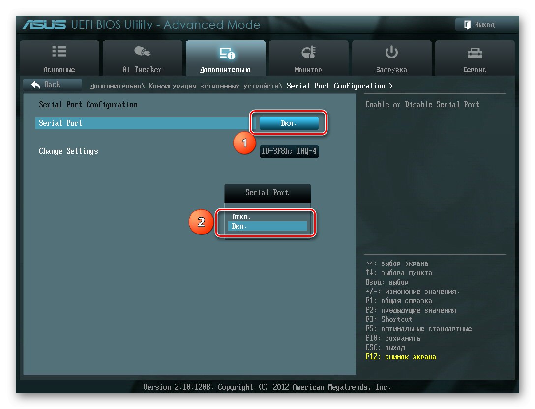The height and width of the screenshot is (409, 535).
Task: Click the exit door icon near Выход
Action: 467,25
